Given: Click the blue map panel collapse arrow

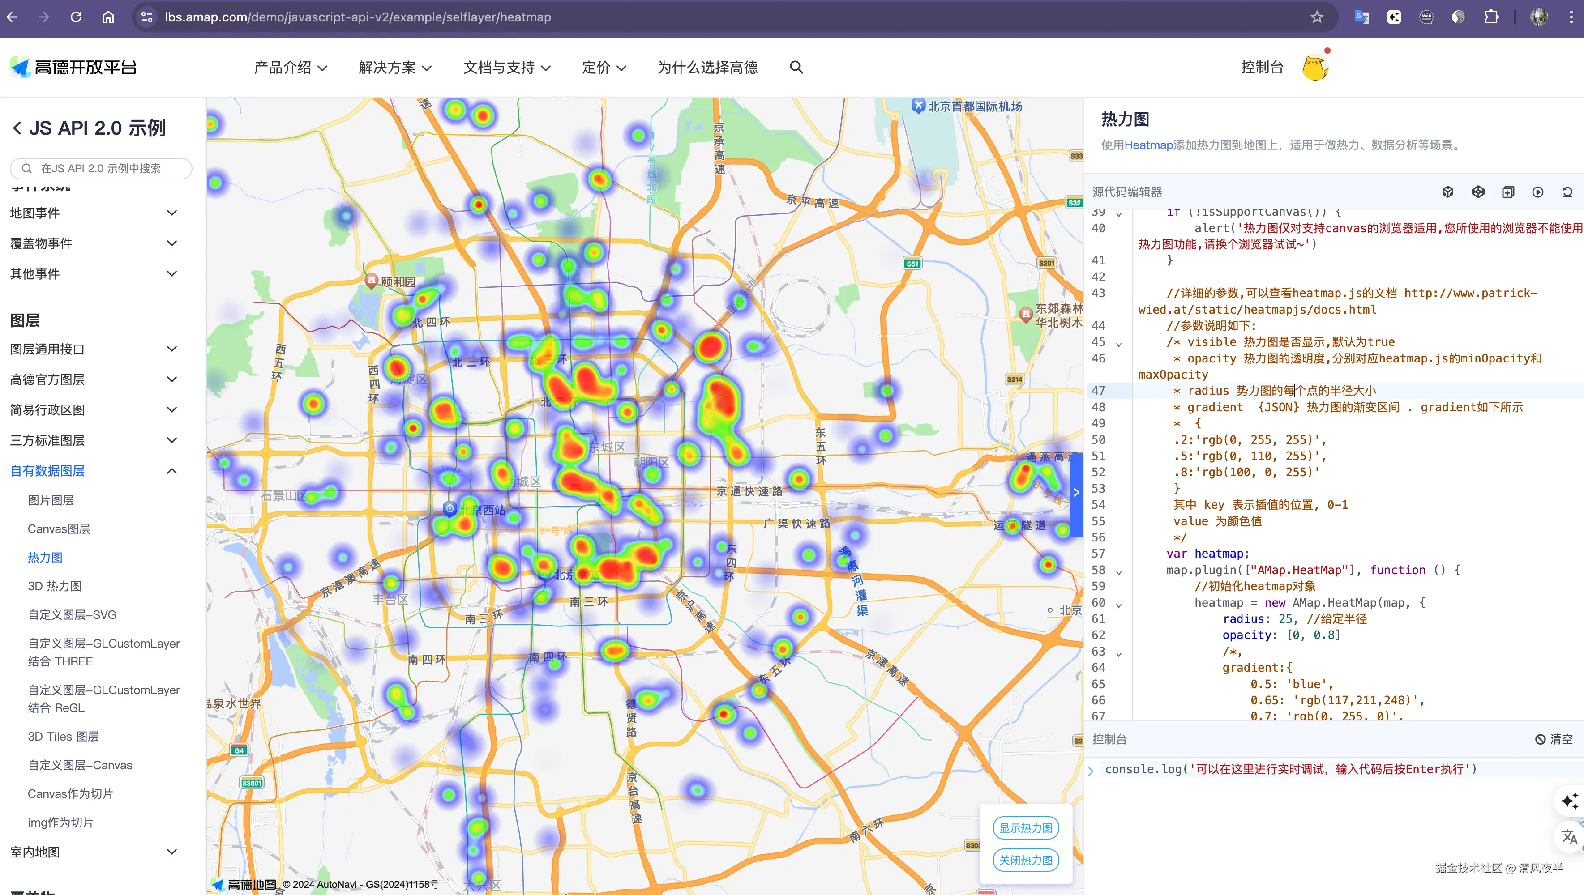Looking at the screenshot, I should 1076,492.
